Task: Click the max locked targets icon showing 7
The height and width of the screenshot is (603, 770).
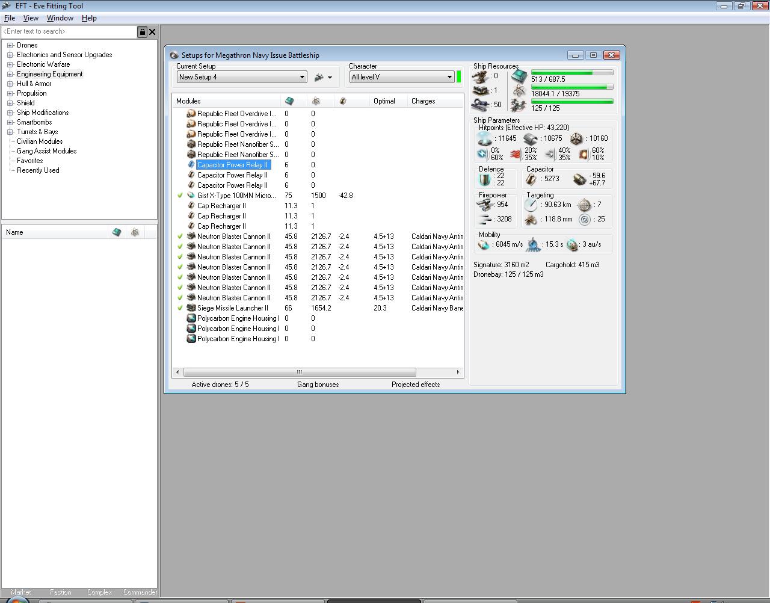Action: point(584,205)
